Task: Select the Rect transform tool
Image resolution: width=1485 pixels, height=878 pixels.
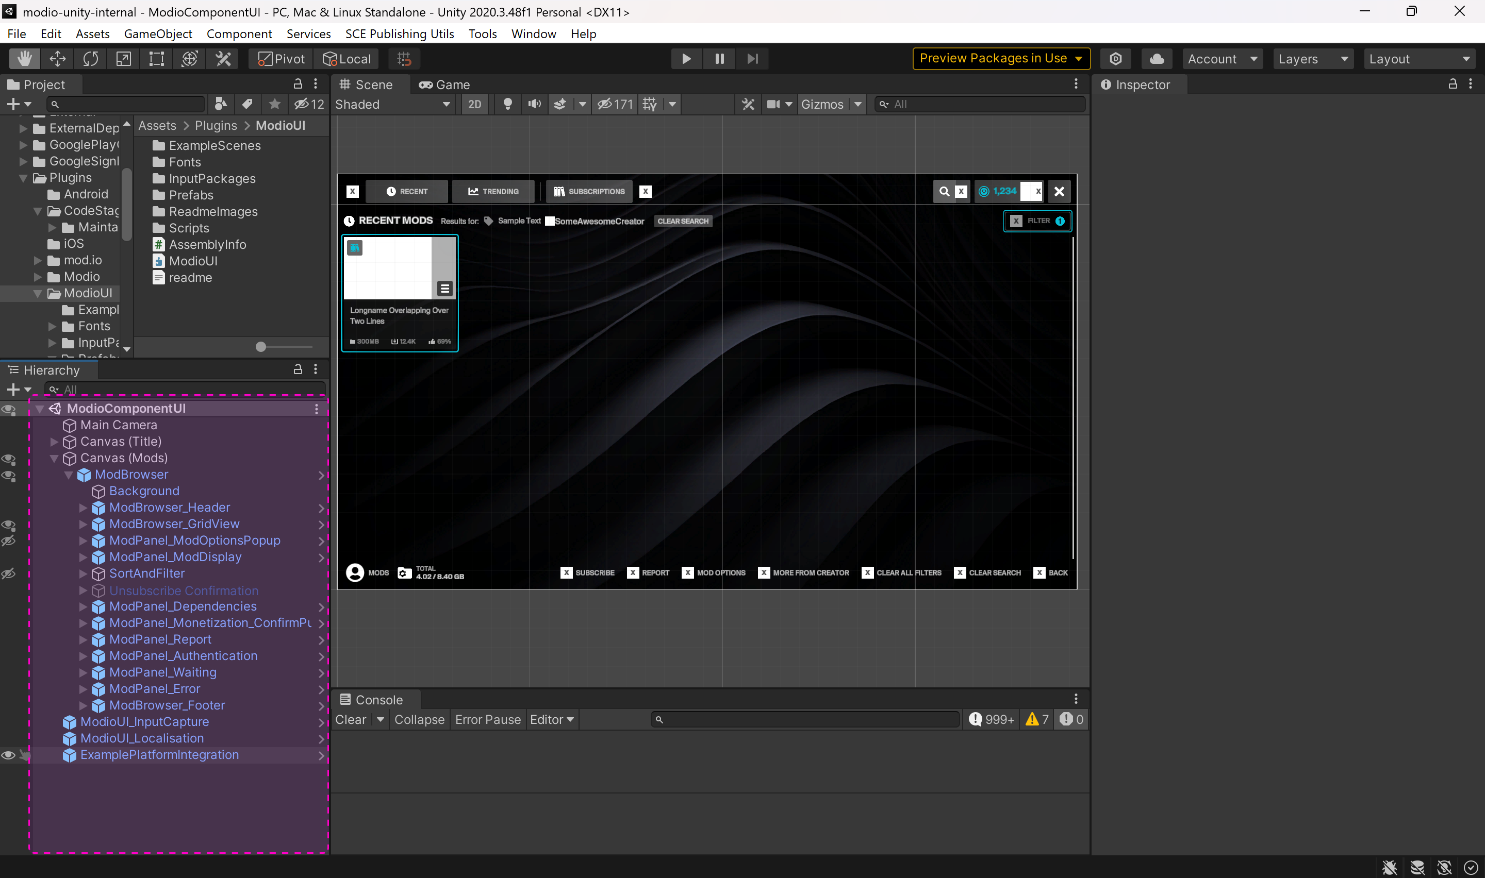Action: click(x=157, y=59)
